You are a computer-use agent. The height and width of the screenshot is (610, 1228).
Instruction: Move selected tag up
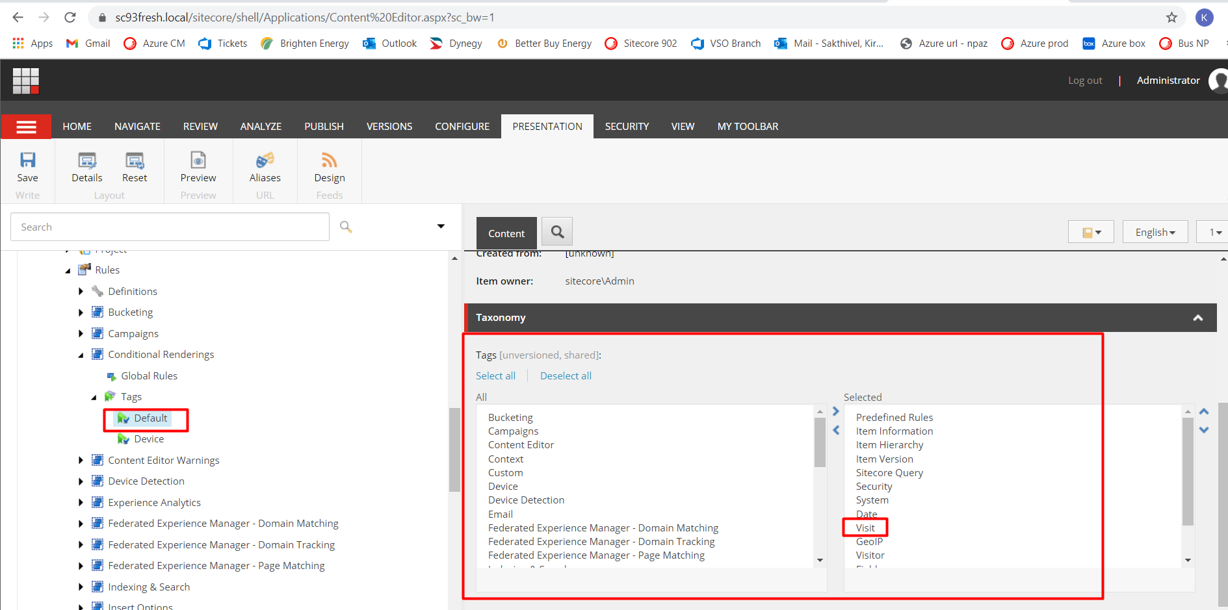1204,411
